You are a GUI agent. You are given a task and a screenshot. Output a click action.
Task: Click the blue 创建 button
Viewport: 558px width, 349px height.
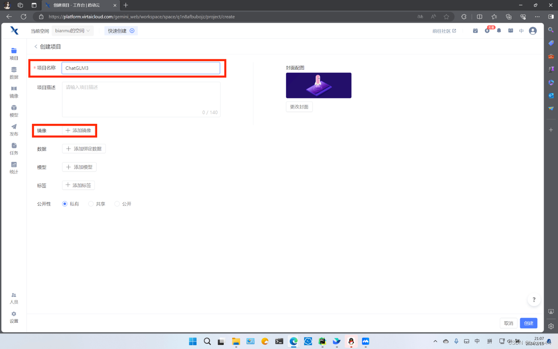pyautogui.click(x=528, y=323)
